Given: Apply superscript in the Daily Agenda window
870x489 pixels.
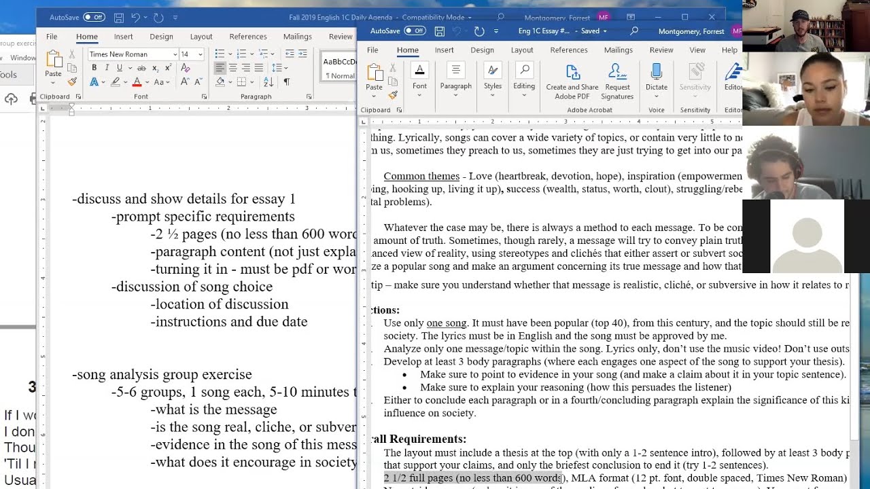Looking at the screenshot, I should coord(168,68).
